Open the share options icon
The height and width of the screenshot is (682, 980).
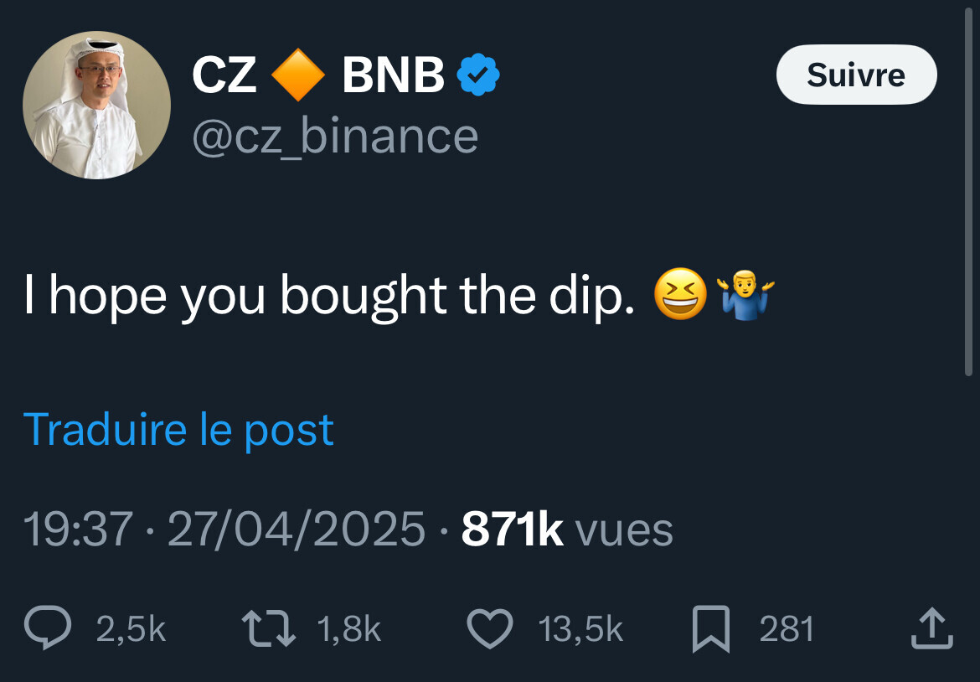coord(931,629)
